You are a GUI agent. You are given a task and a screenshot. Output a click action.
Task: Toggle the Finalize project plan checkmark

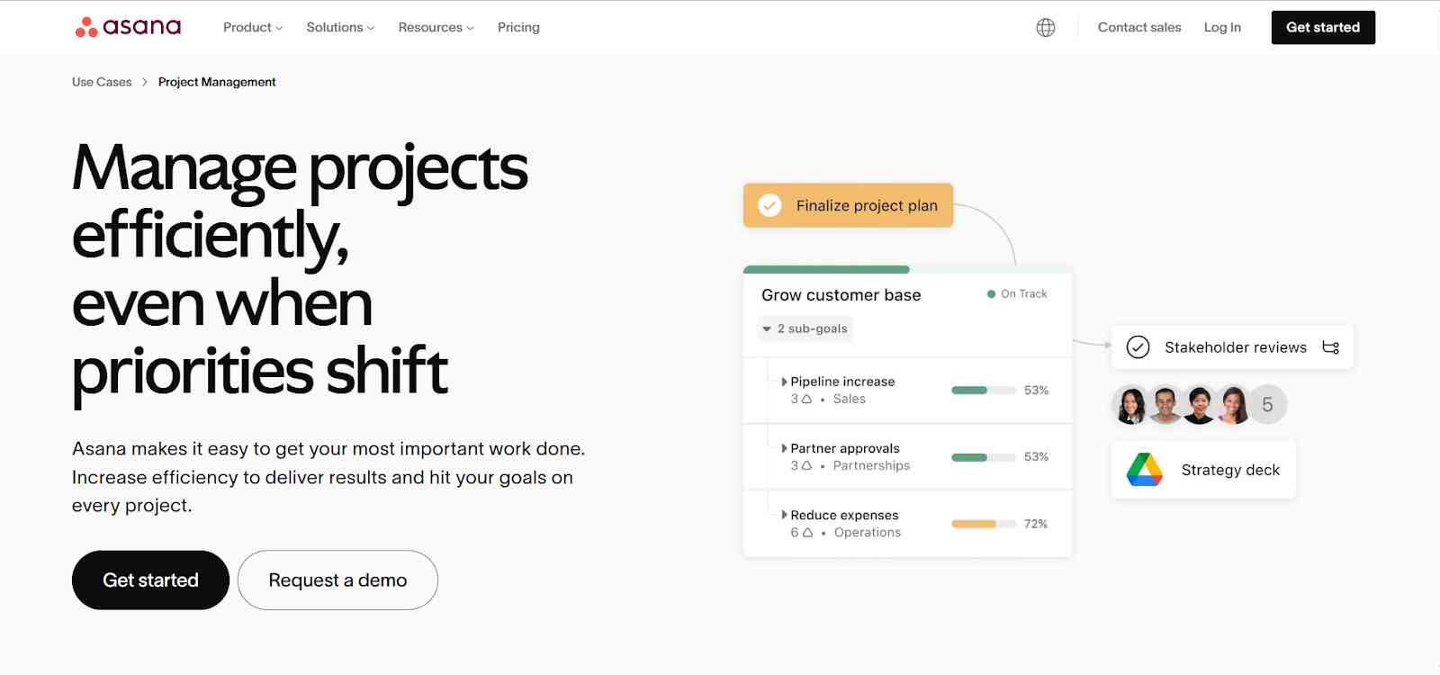coord(769,206)
